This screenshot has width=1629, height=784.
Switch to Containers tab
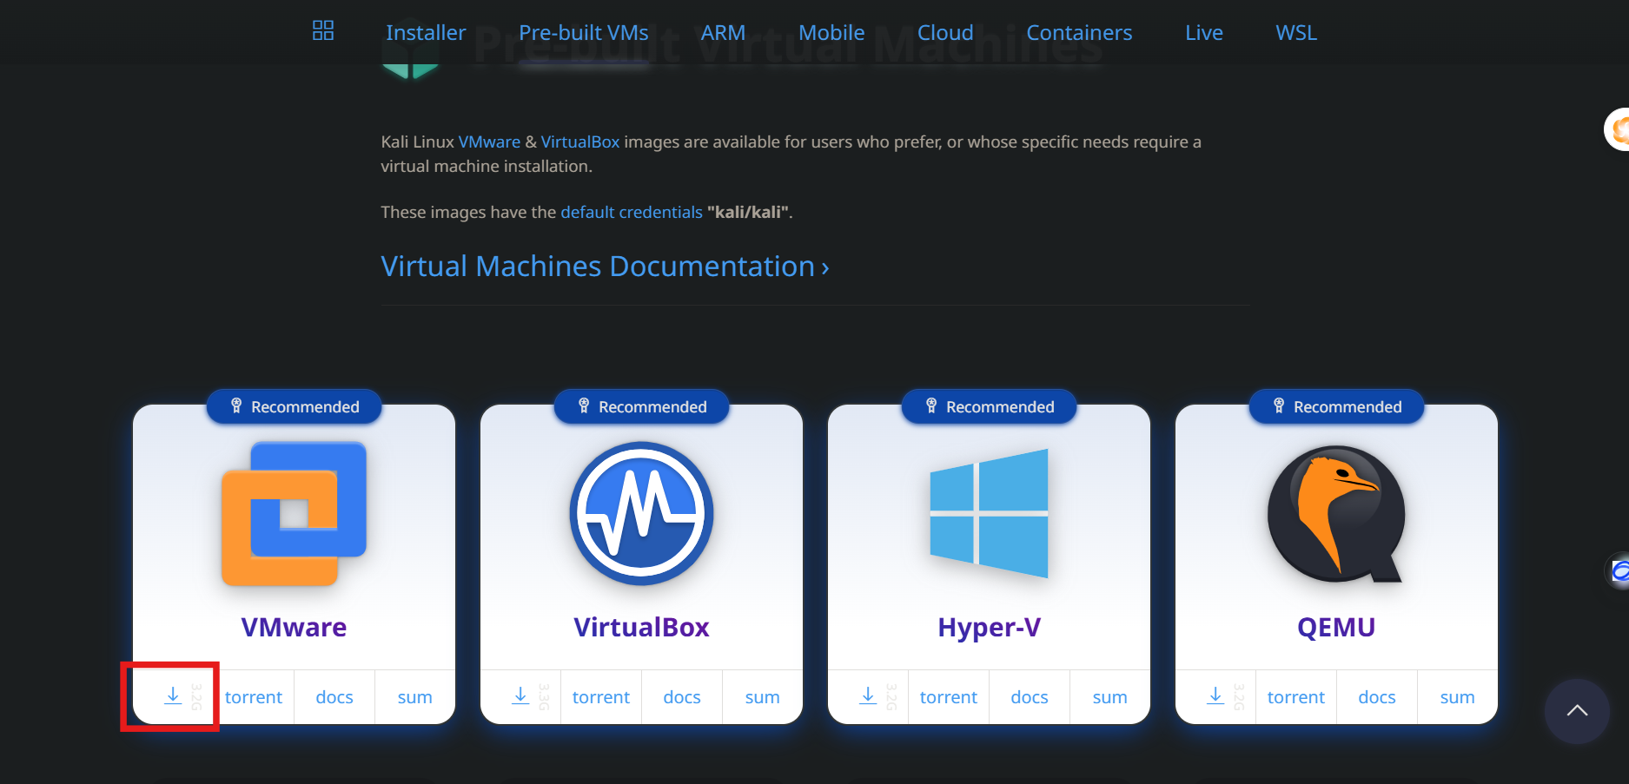(x=1079, y=33)
